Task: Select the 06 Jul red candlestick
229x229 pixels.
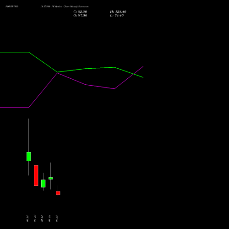Action: [x=36, y=175]
